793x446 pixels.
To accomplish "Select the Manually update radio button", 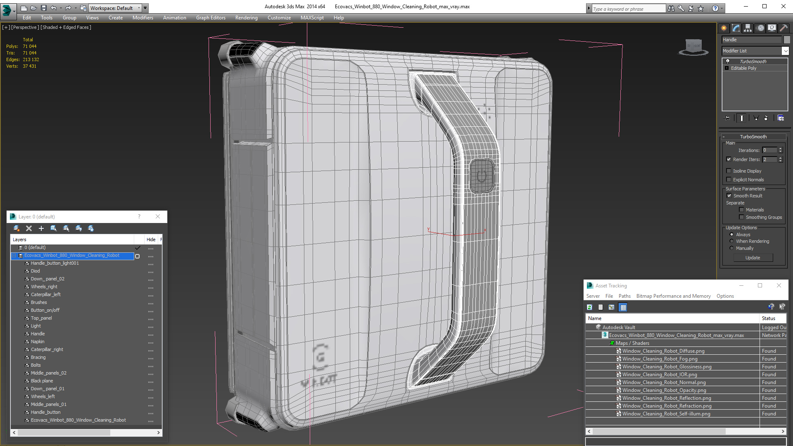I will coord(731,248).
